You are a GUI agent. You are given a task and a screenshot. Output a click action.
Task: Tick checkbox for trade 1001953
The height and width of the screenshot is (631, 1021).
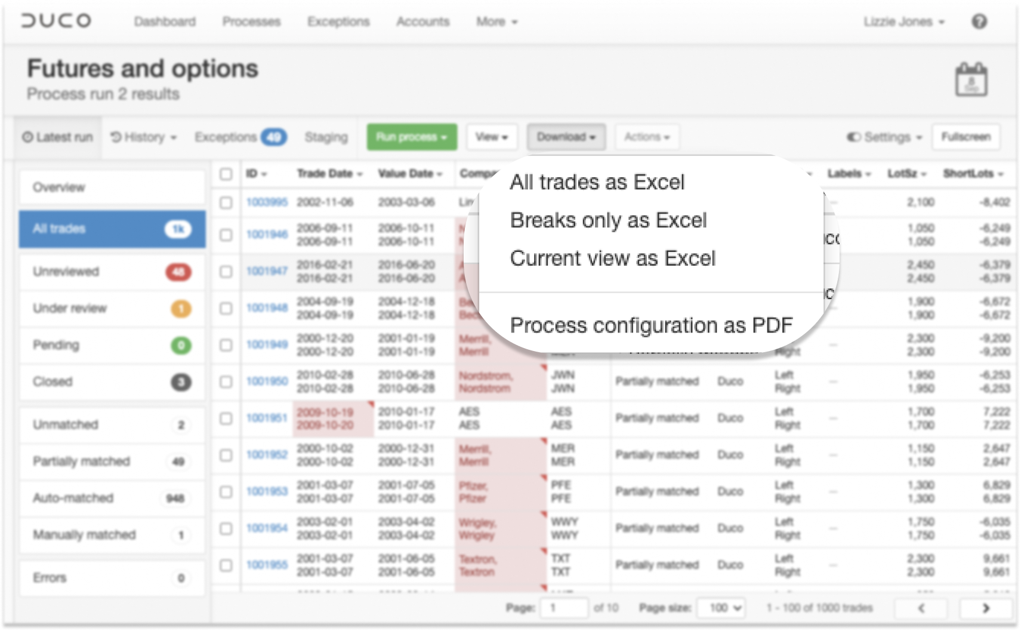click(226, 492)
